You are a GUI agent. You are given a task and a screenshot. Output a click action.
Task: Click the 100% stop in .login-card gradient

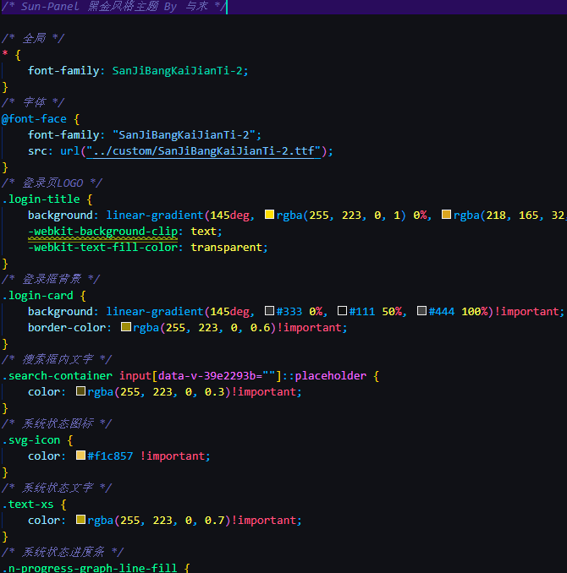click(475, 311)
